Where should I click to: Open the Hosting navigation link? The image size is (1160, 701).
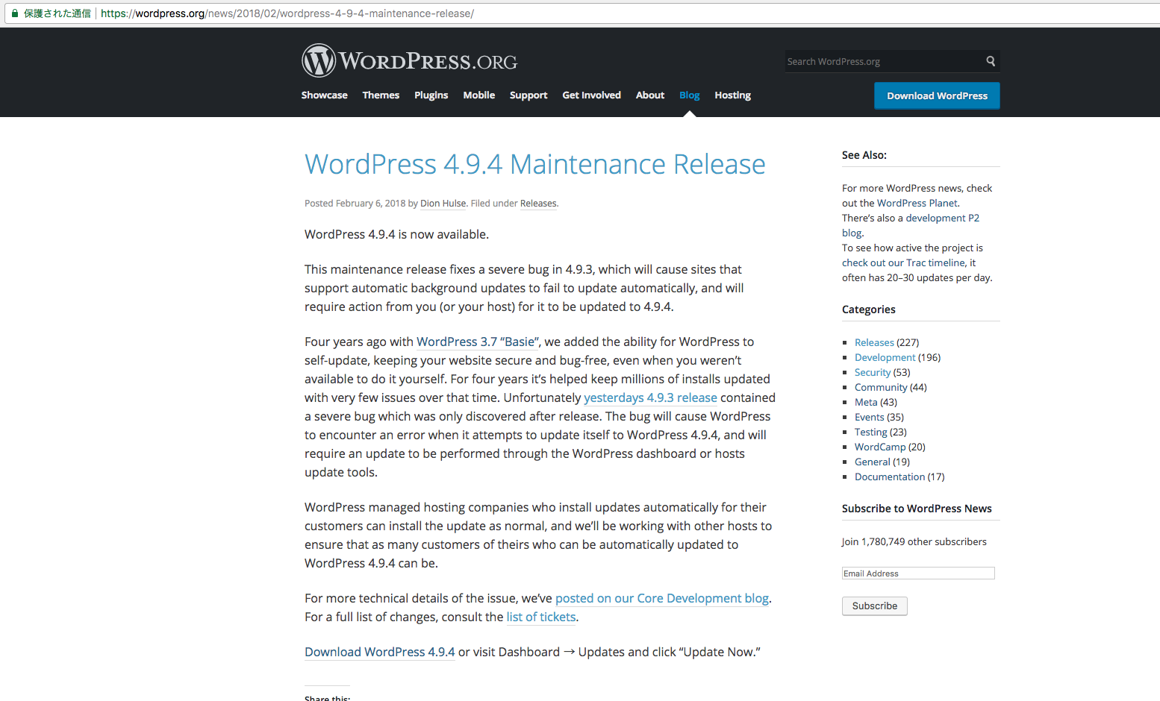point(732,95)
